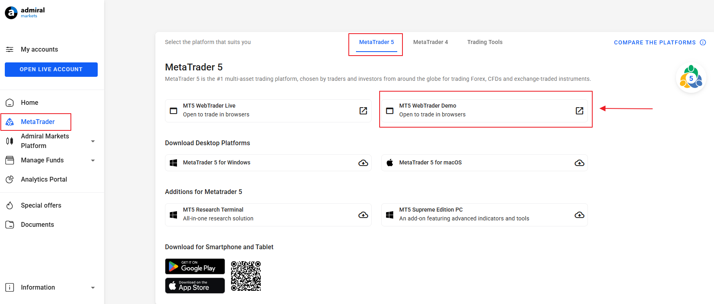
Task: Expand the Manage Funds submenu arrow
Action: (93, 160)
